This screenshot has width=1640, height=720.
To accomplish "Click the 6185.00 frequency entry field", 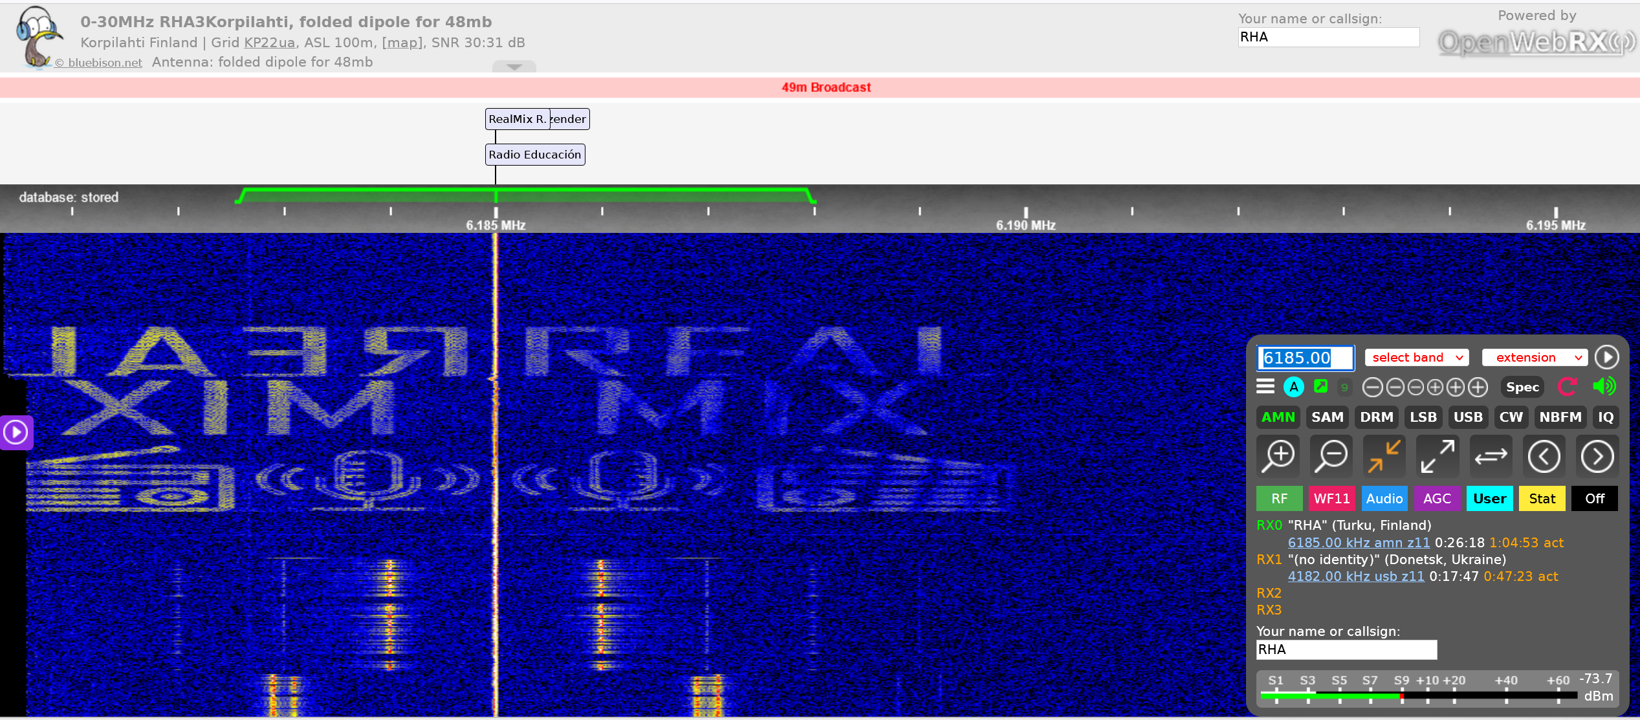I will pos(1306,358).
